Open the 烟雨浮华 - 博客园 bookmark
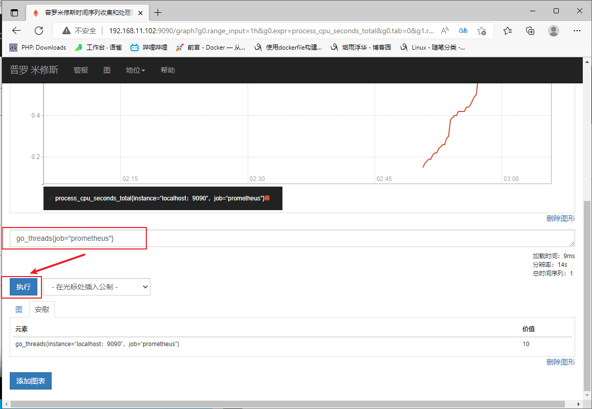 click(x=361, y=47)
